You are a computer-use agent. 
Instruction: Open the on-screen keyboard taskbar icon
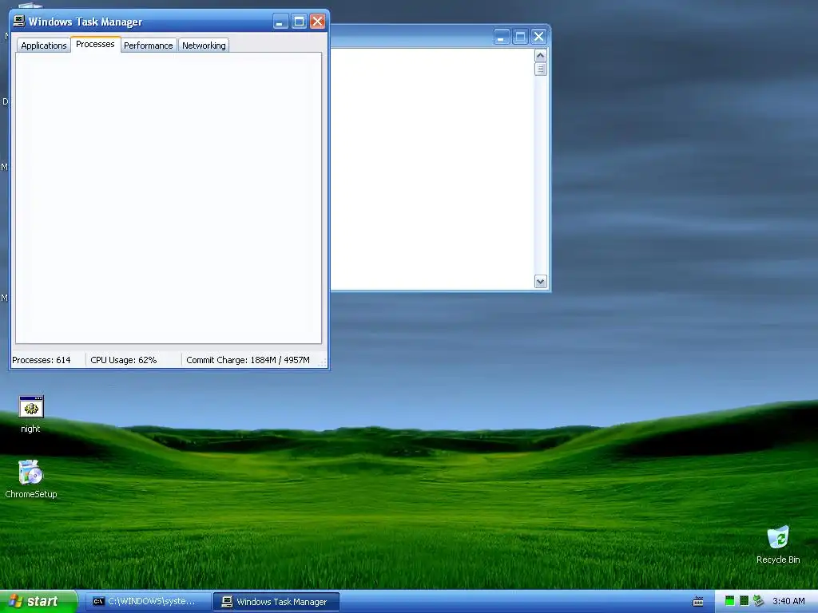(698, 602)
